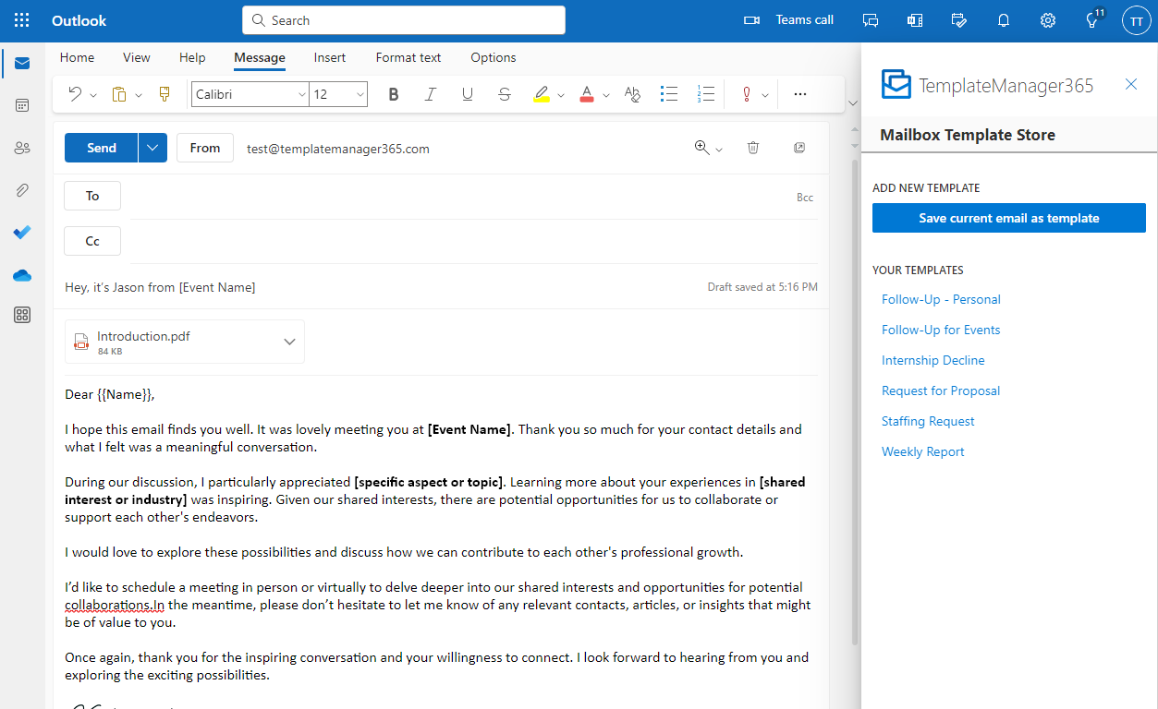Expand the font size dropdown
This screenshot has width=1158, height=709.
(x=360, y=94)
